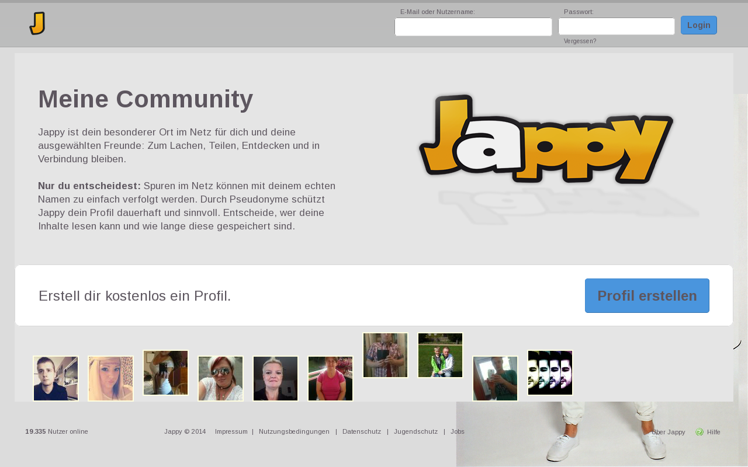Viewport: 748px width, 467px height.
Task: Click the green Hilfe help icon
Action: coord(699,432)
